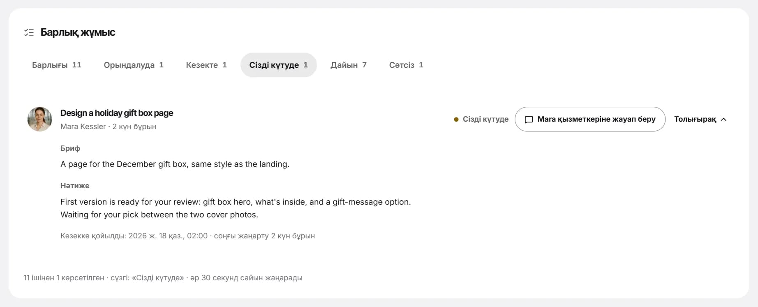This screenshot has width=758, height=307.
Task: Click the speech bubble icon in reply button
Action: 529,120
